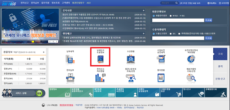This screenshot has width=230, height=110.
Task: Click the 로그아웃 연장 link
Action: tap(186, 3)
